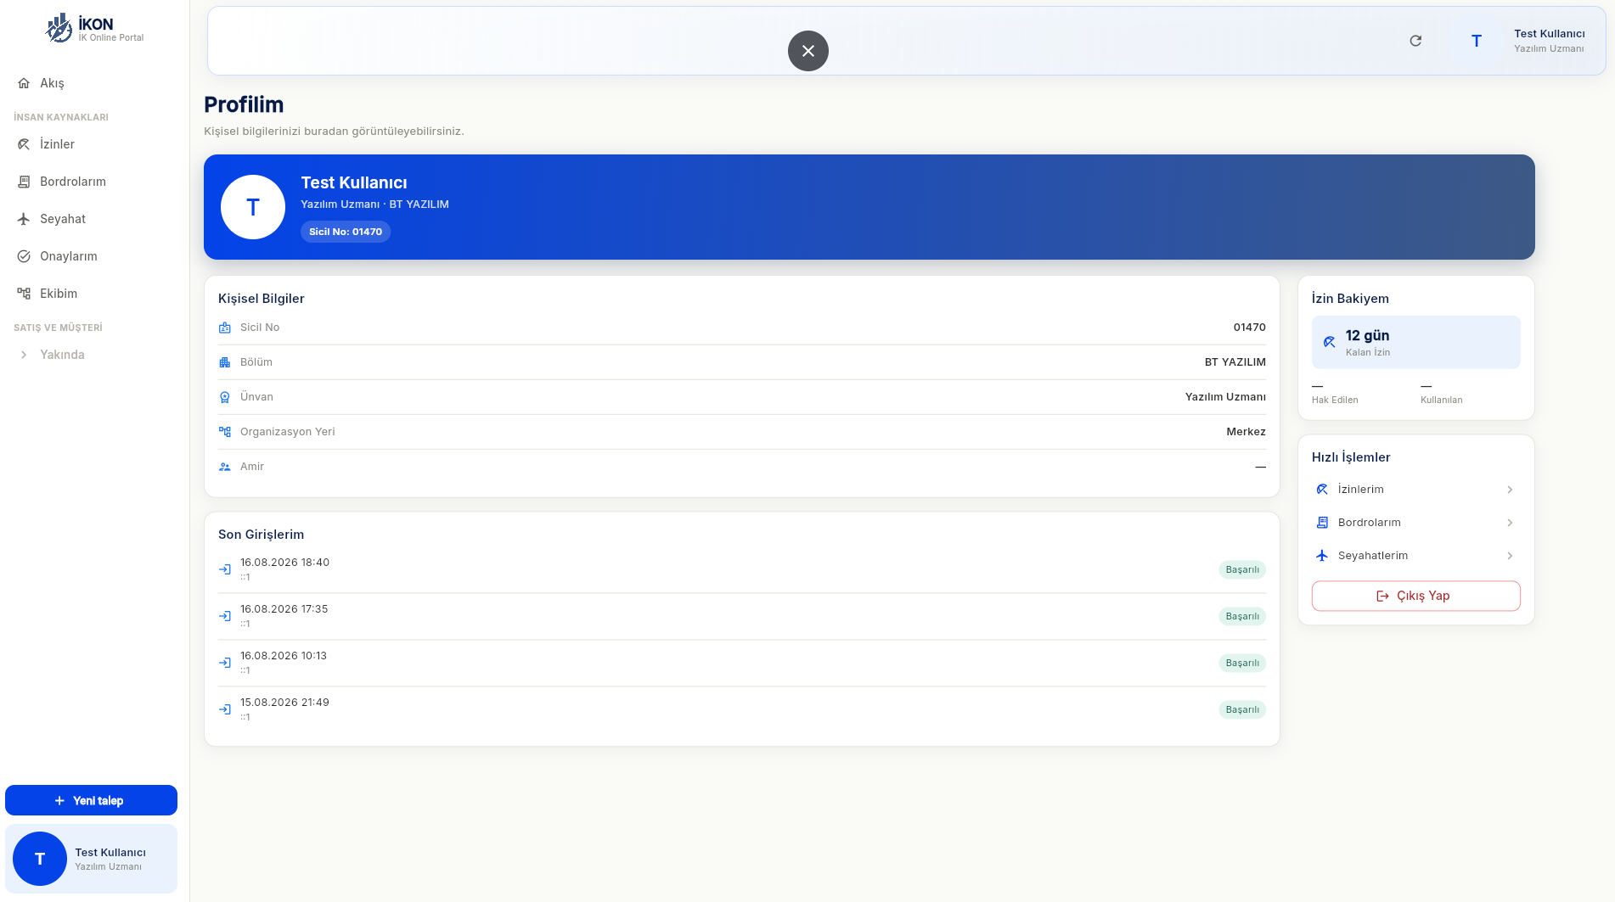
Task: Click the Profilim page heading
Action: (244, 104)
